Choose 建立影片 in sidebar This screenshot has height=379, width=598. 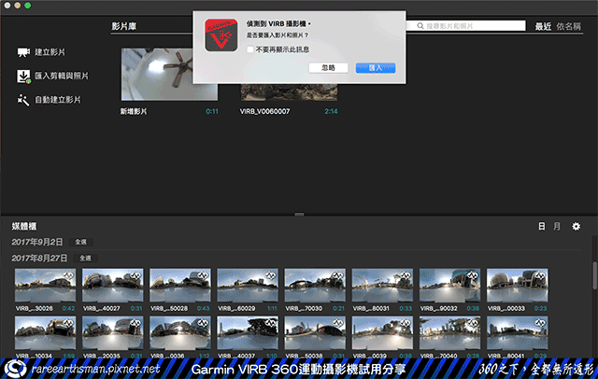(x=50, y=52)
